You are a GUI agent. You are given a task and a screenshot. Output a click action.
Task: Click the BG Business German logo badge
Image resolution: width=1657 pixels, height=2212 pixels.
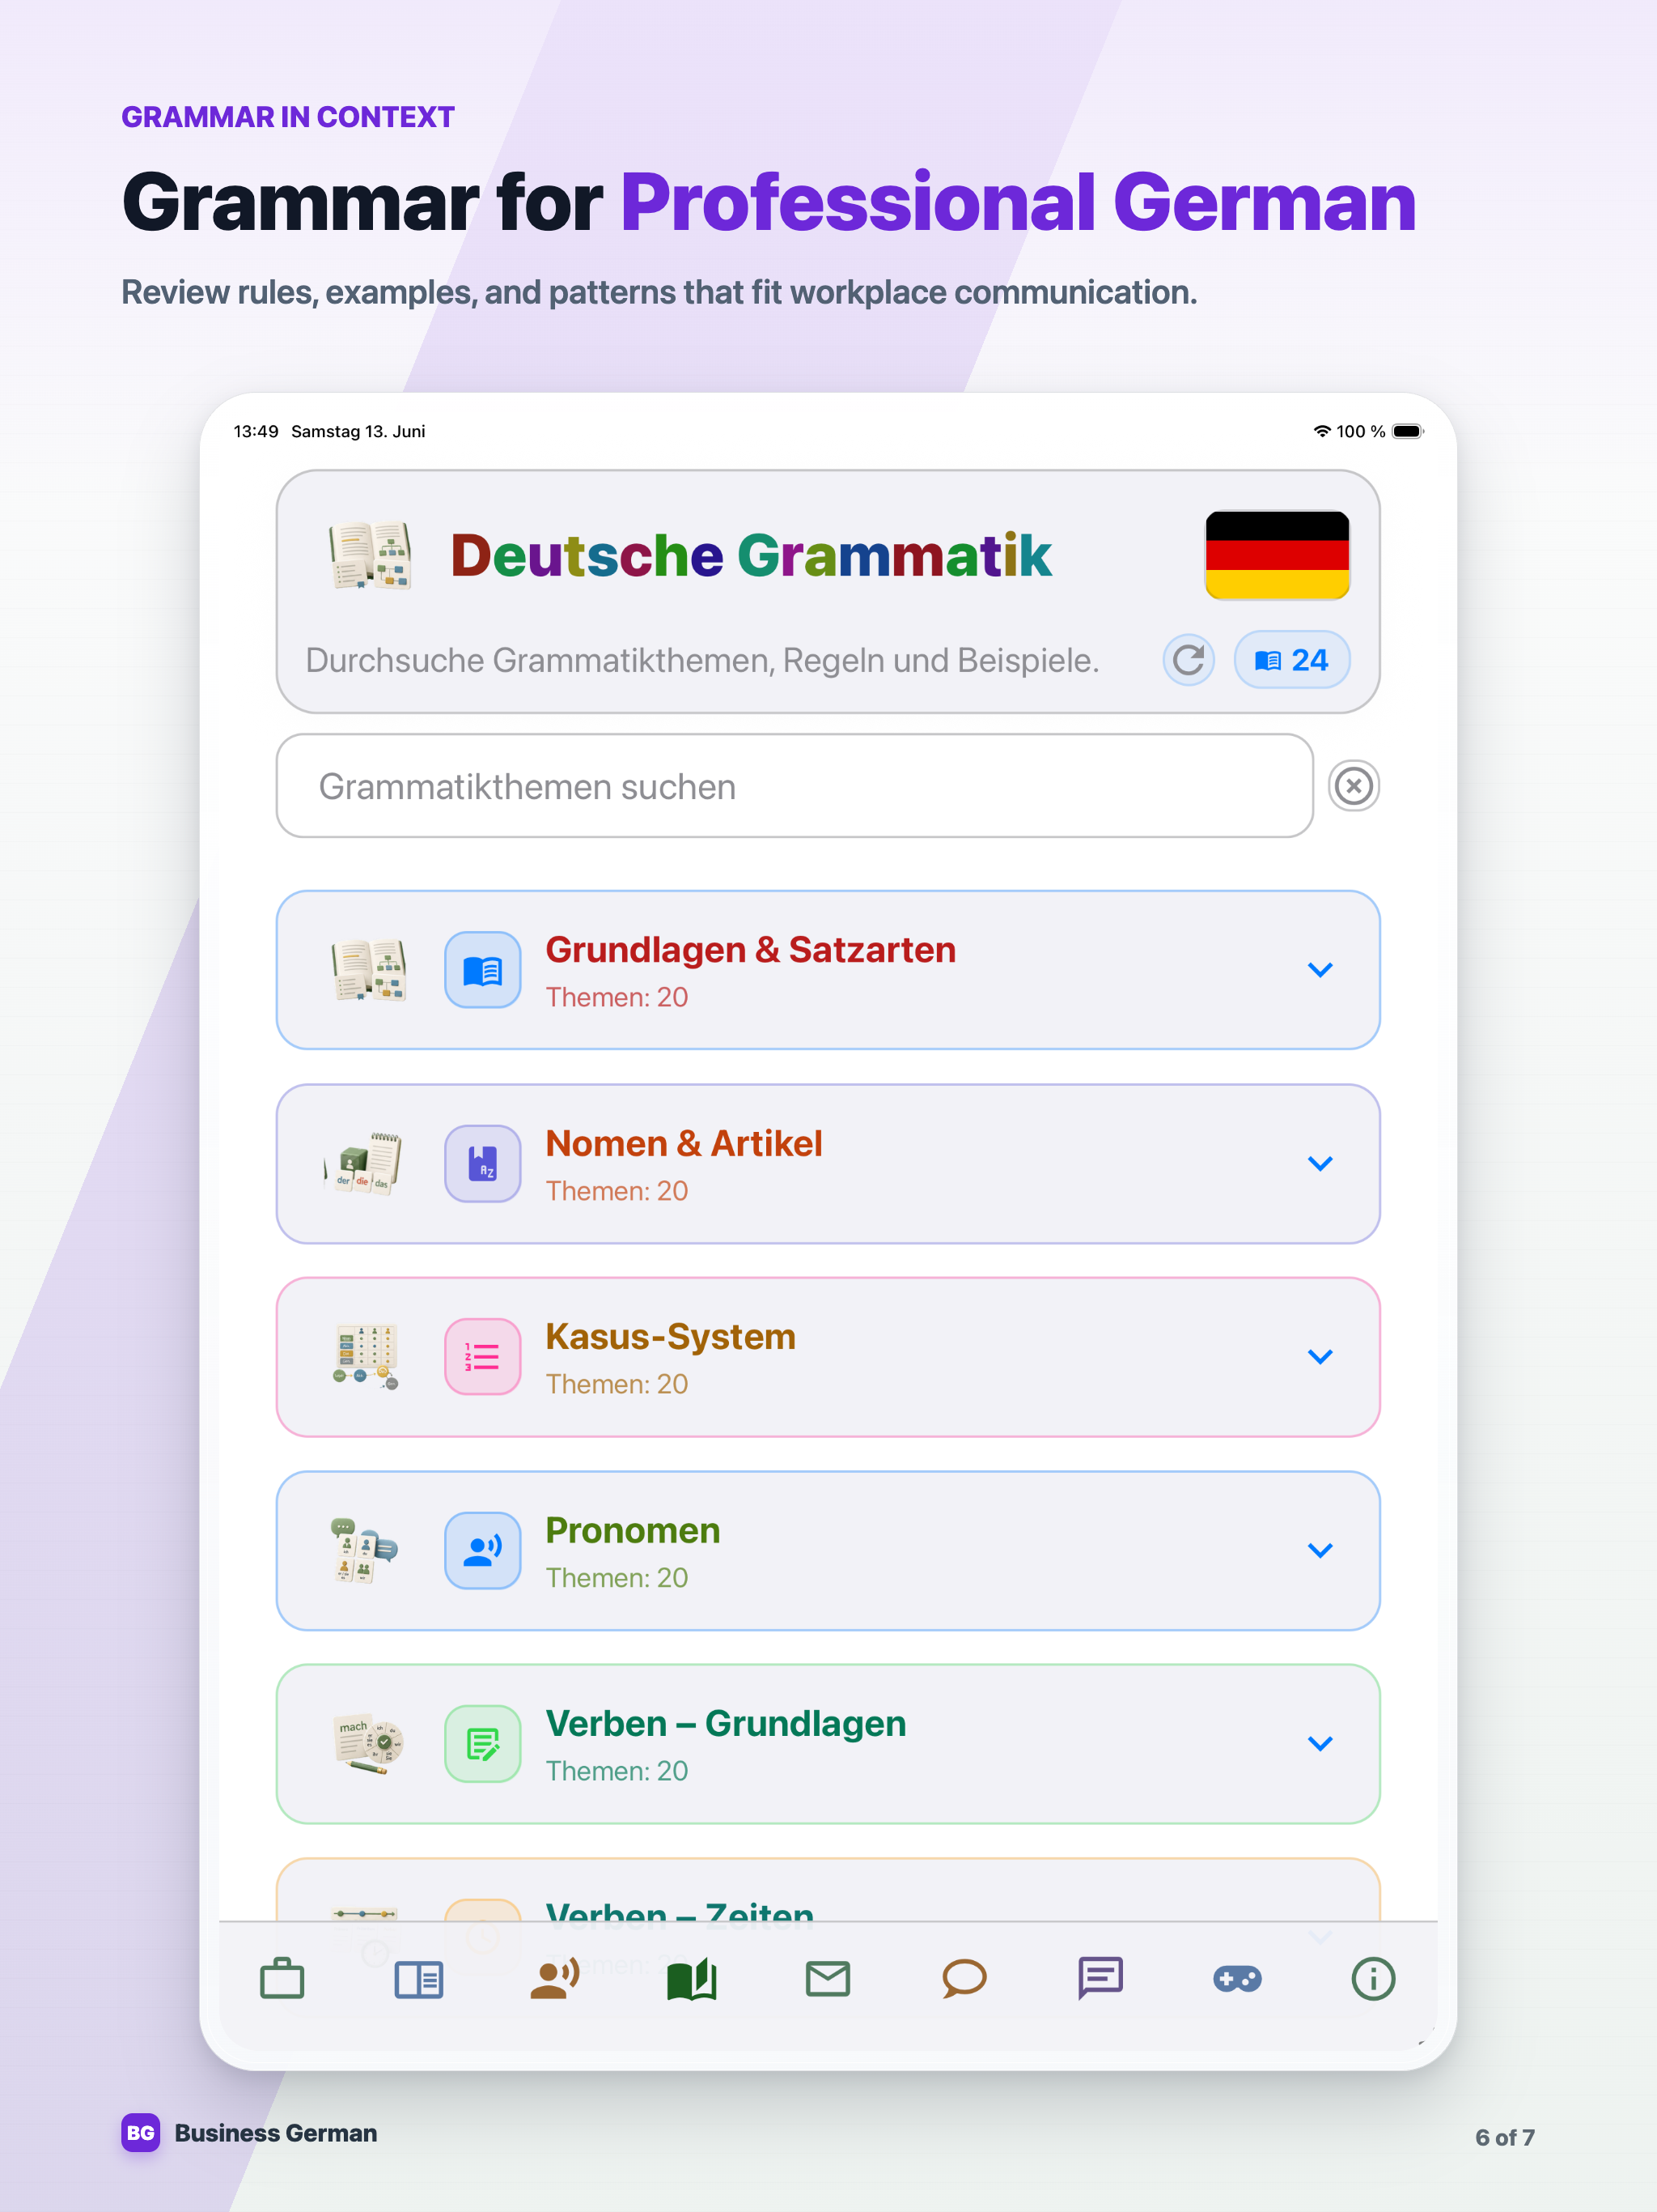tap(141, 2133)
